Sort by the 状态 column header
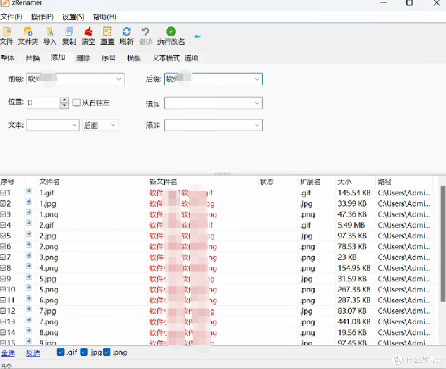Screen dimensions: 446x369 point(278,181)
